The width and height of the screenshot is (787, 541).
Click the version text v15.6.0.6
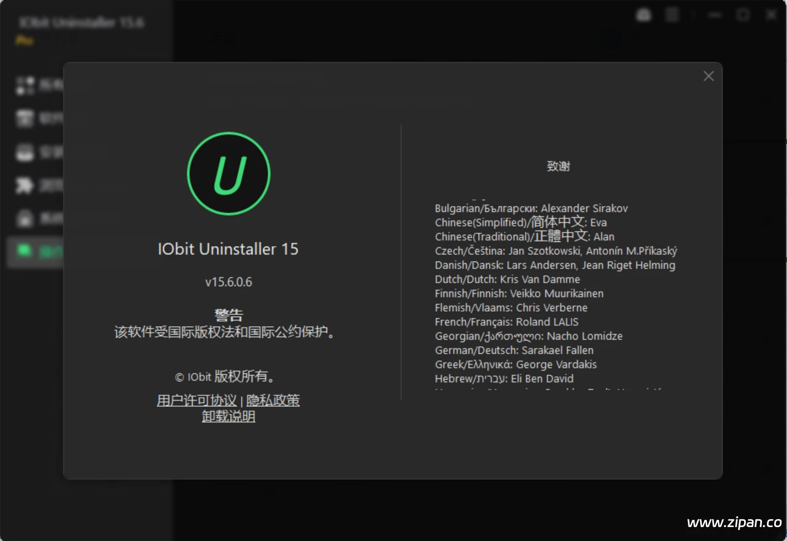pyautogui.click(x=229, y=282)
